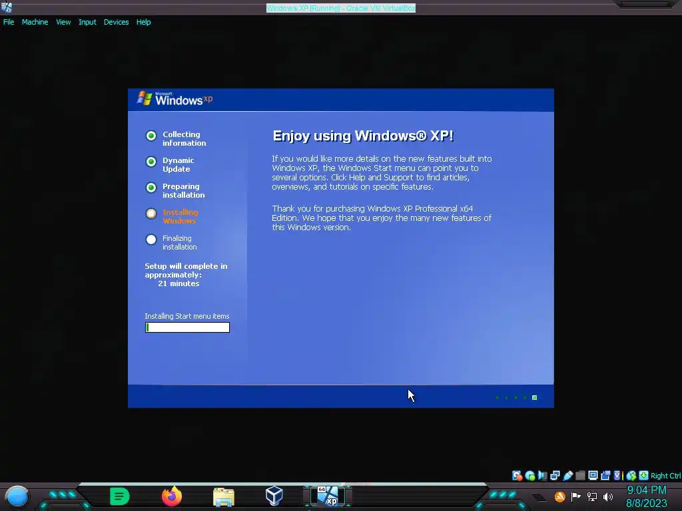This screenshot has width=682, height=511.
Task: Click the CPU virtualization status icon
Action: pyautogui.click(x=617, y=475)
